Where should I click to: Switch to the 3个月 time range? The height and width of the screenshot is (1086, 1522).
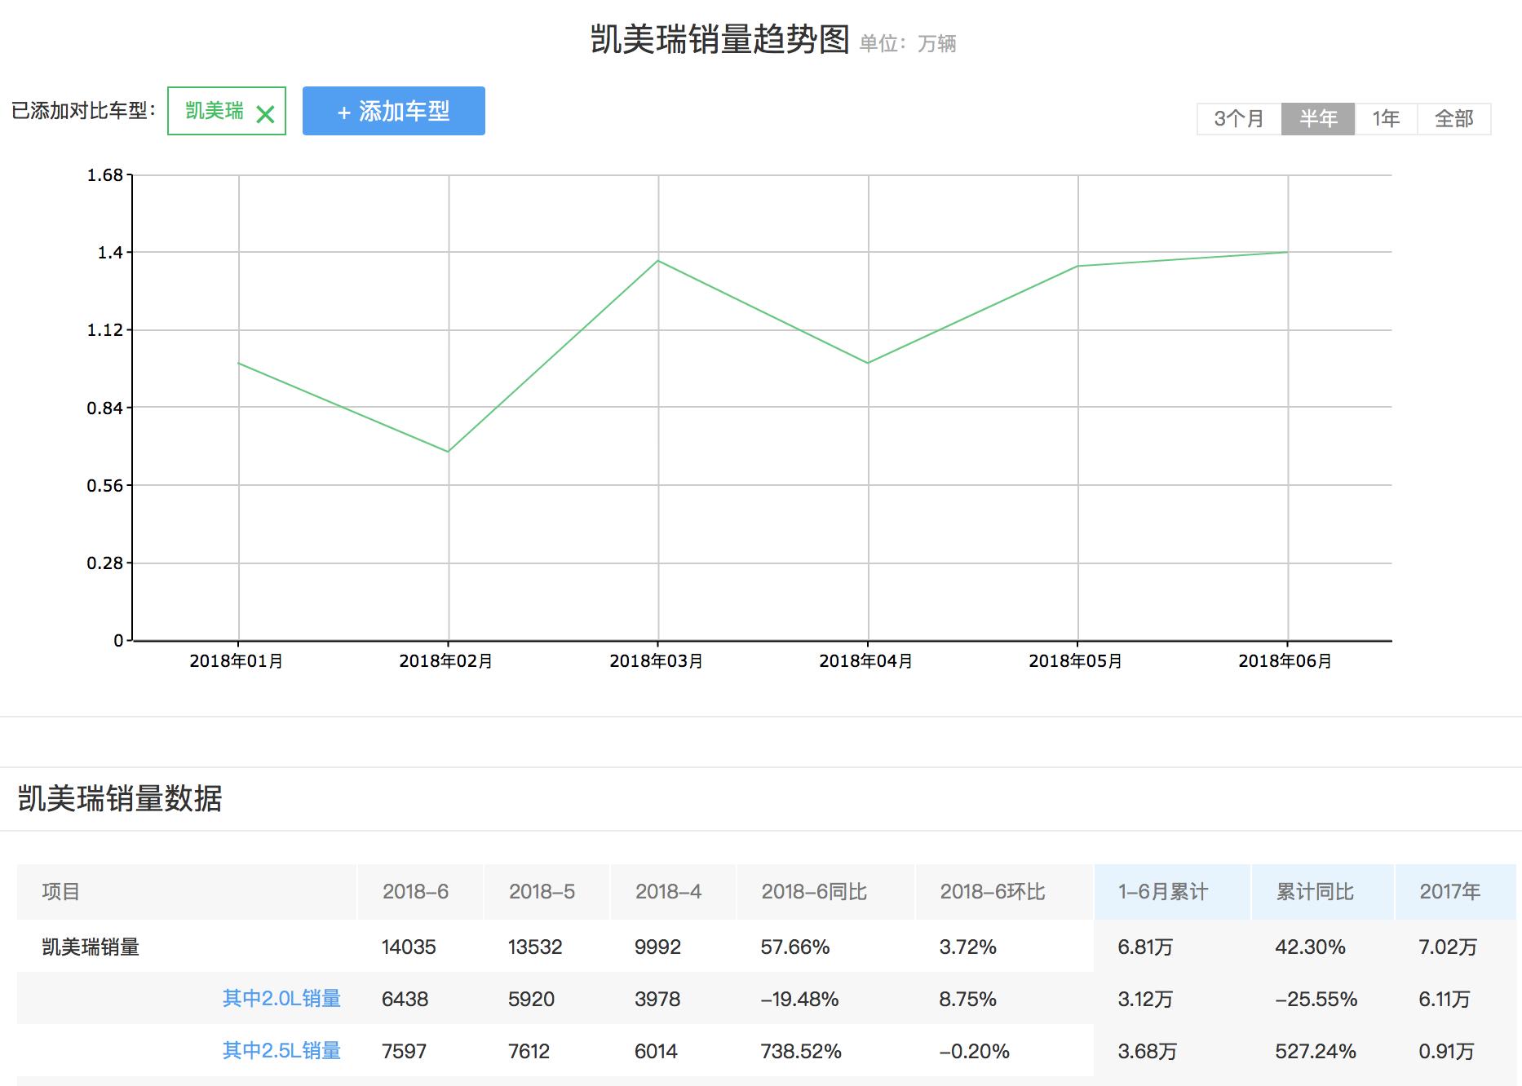(1238, 119)
